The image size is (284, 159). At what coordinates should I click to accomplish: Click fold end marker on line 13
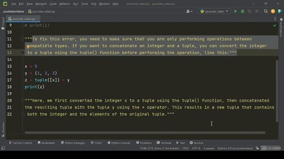pos(23,53)
